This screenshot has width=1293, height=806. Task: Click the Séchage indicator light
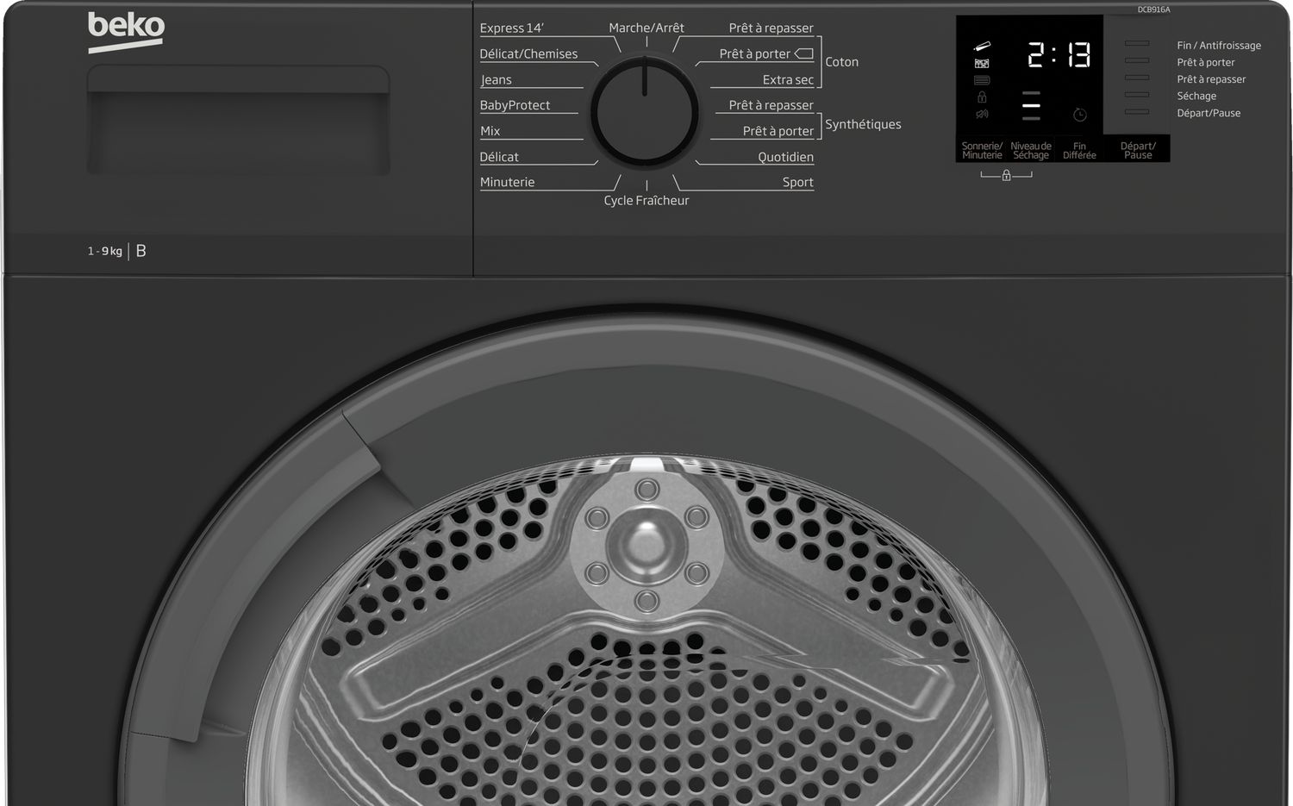click(1137, 95)
